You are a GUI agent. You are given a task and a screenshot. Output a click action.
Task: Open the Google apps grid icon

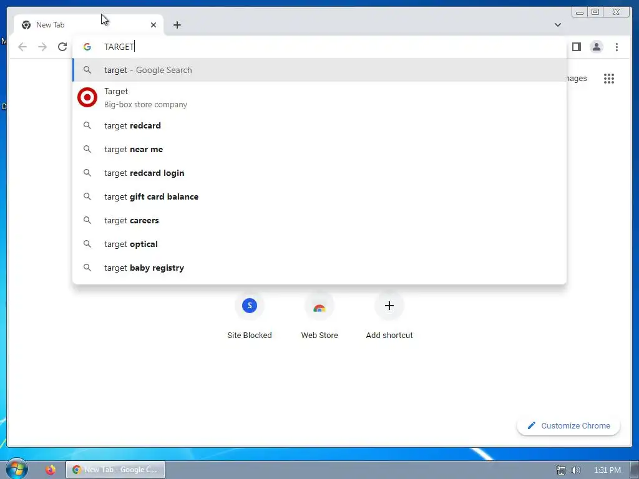click(609, 79)
